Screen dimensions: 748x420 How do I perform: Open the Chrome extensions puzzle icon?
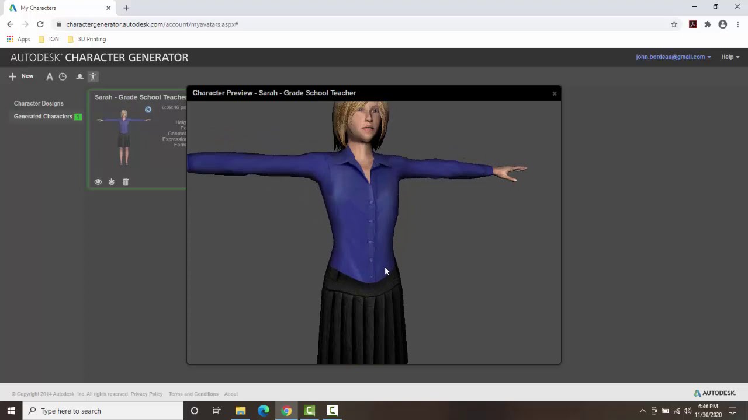pos(708,24)
